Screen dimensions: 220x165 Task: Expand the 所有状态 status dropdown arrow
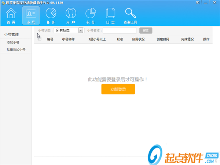tap(81, 30)
